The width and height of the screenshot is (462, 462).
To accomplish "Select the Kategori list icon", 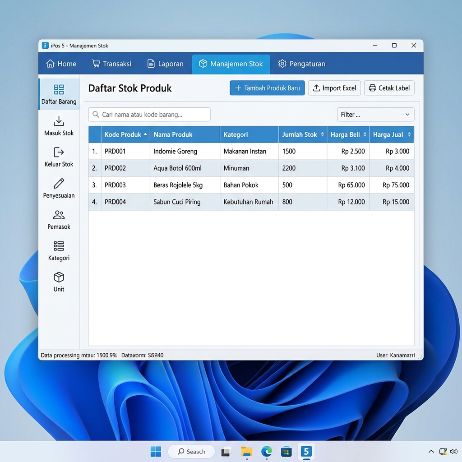I will tap(59, 246).
